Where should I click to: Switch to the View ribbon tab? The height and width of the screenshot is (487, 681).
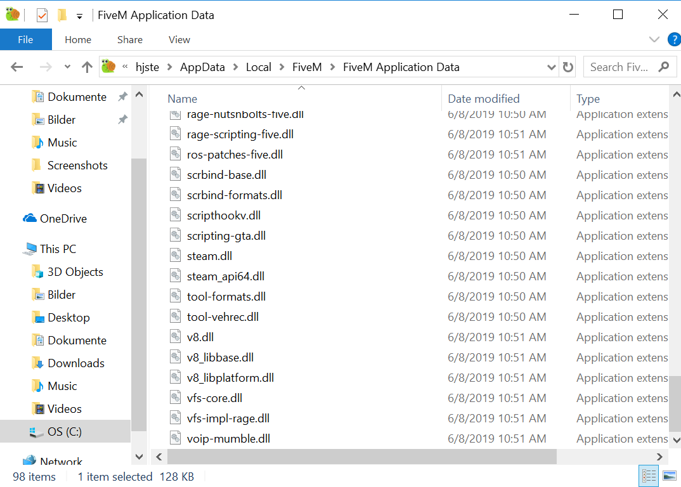[x=179, y=39]
